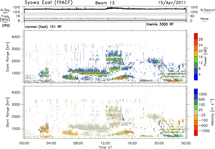Click power colorbar tick value 4

coord(199,74)
